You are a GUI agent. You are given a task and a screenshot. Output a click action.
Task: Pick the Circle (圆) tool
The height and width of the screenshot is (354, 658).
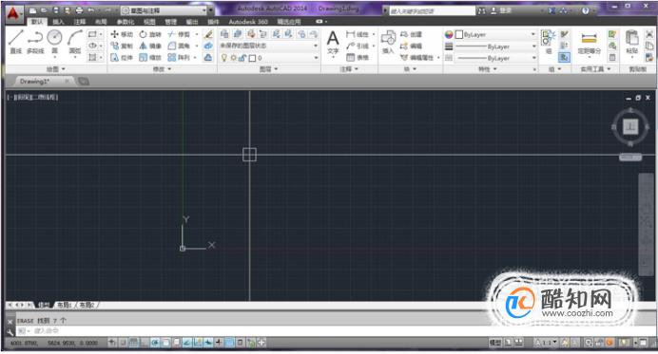[54, 42]
